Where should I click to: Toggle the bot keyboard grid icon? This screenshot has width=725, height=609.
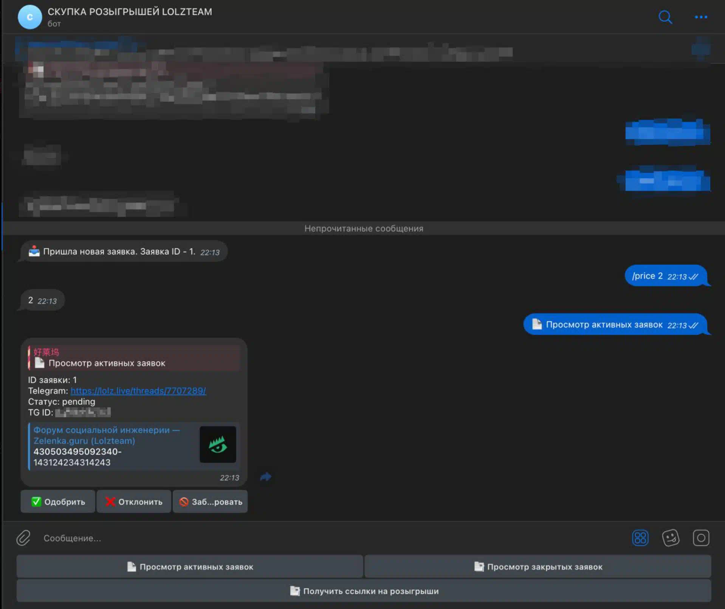640,538
